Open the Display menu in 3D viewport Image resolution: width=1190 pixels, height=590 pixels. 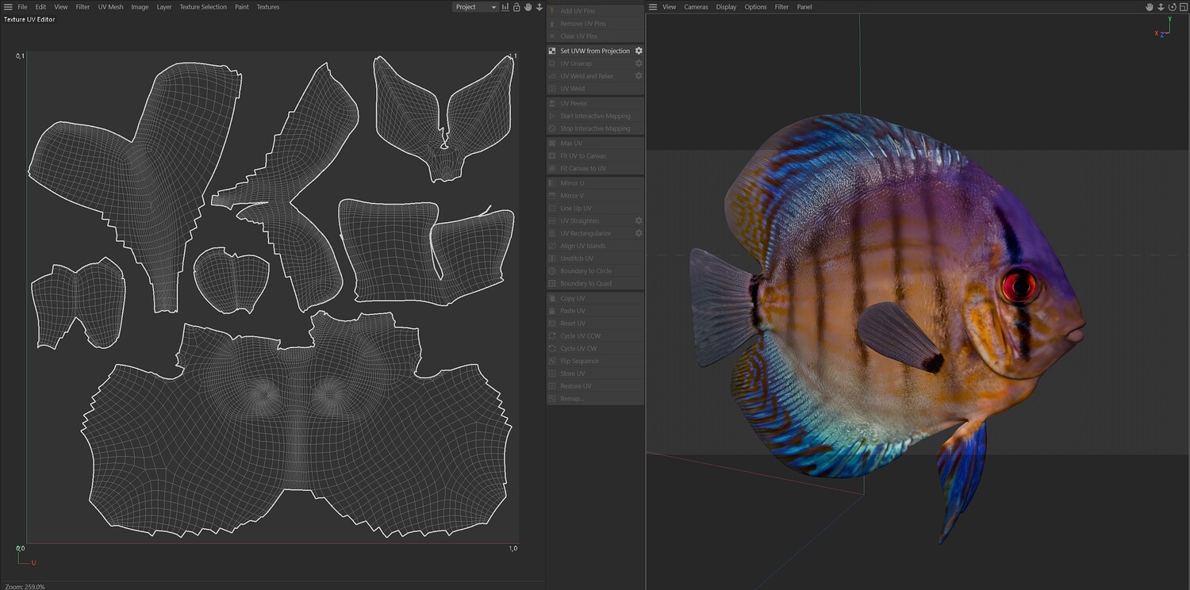[726, 7]
